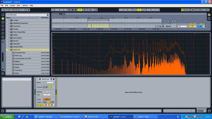
Task: Toggle the OVR overdub switch
Action: click(80, 10)
